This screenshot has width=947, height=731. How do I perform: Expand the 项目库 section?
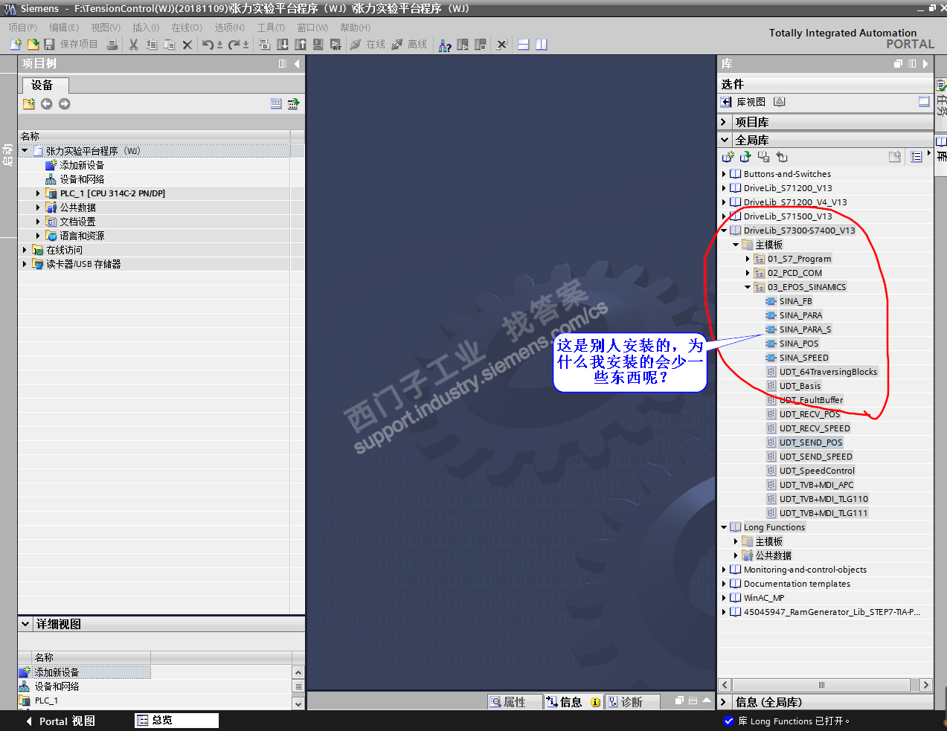pyautogui.click(x=724, y=122)
